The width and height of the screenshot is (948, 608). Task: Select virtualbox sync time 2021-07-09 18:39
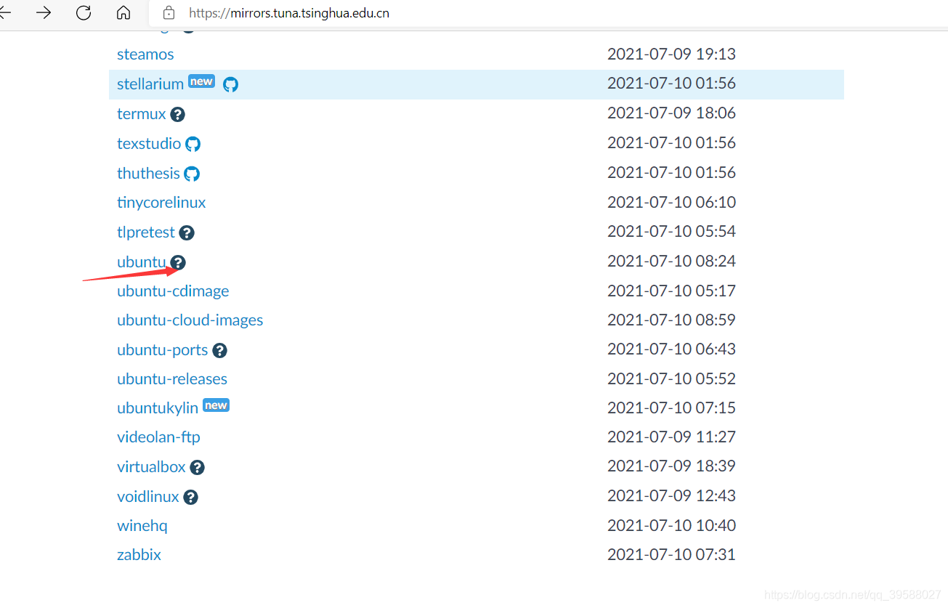(x=671, y=466)
